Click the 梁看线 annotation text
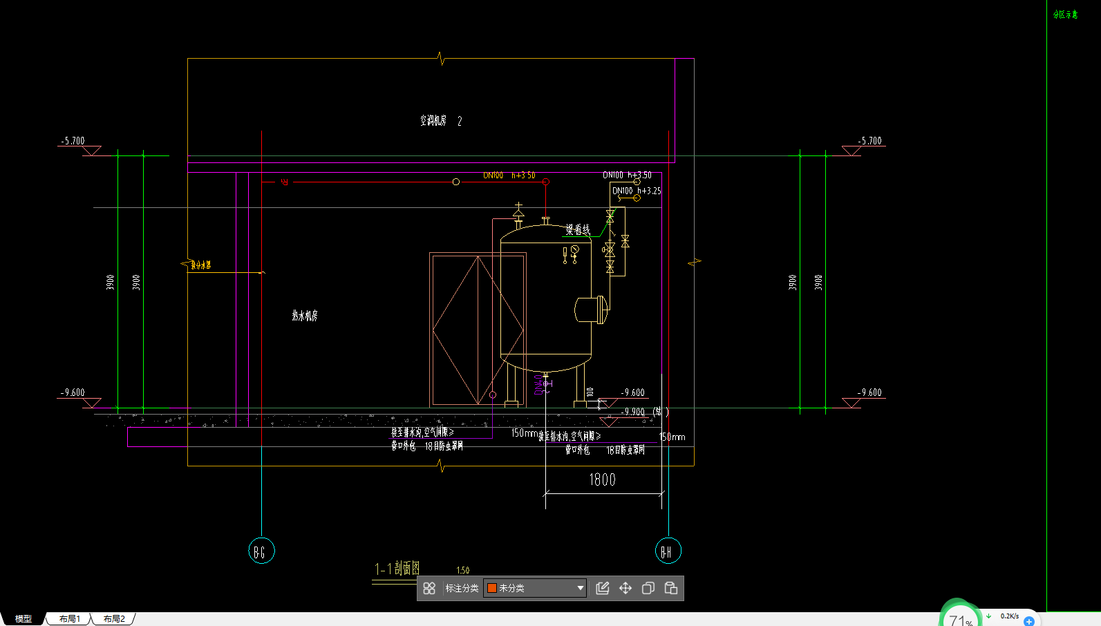 [x=578, y=229]
